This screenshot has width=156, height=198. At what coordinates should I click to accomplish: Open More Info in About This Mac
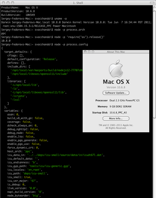click(116, 118)
